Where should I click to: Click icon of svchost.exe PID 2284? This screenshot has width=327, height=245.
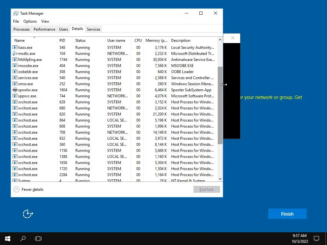(15, 175)
